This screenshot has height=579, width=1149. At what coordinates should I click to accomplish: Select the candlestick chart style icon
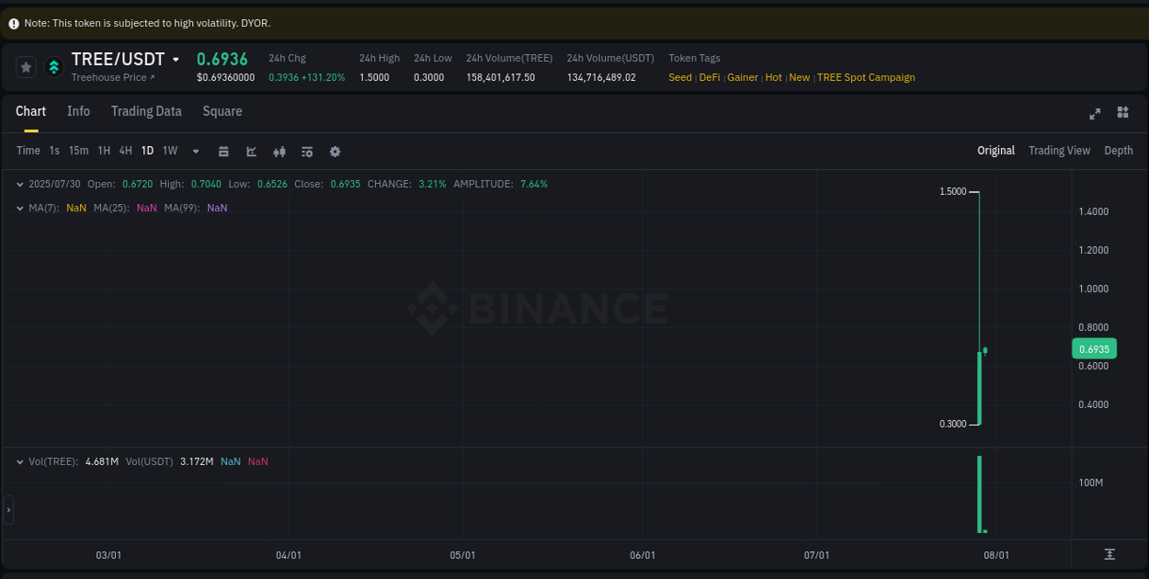(279, 151)
